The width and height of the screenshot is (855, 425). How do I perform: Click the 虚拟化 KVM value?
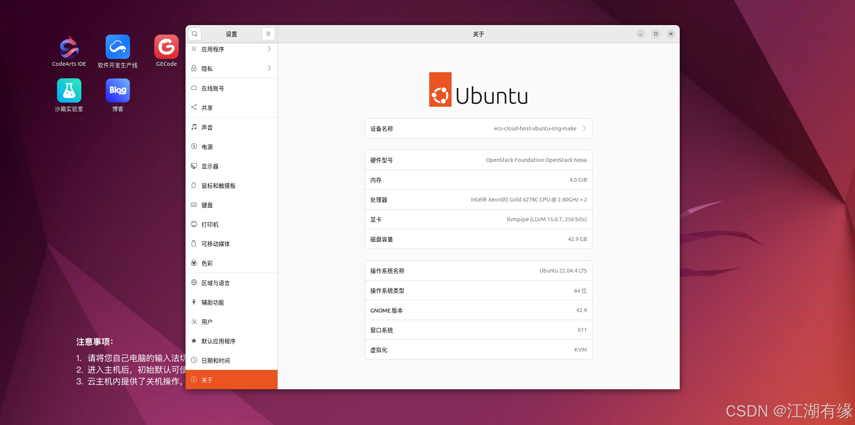coord(580,350)
